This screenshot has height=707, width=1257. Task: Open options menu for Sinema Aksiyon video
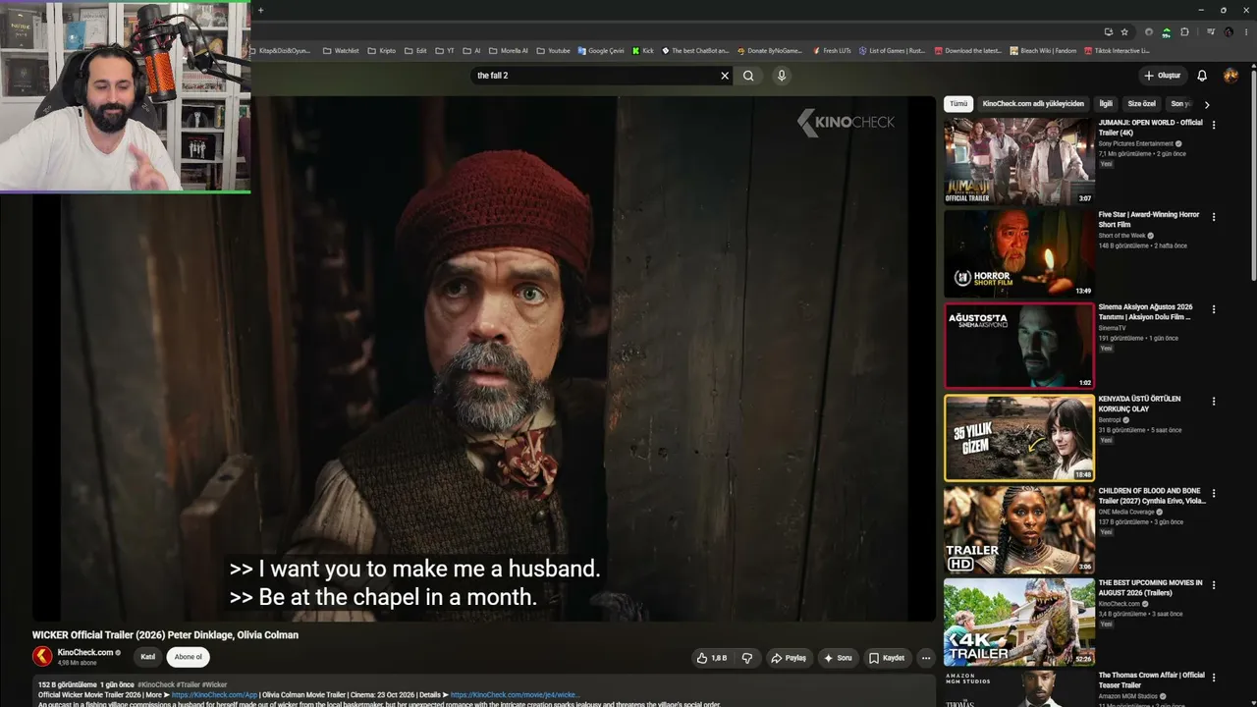tap(1214, 309)
